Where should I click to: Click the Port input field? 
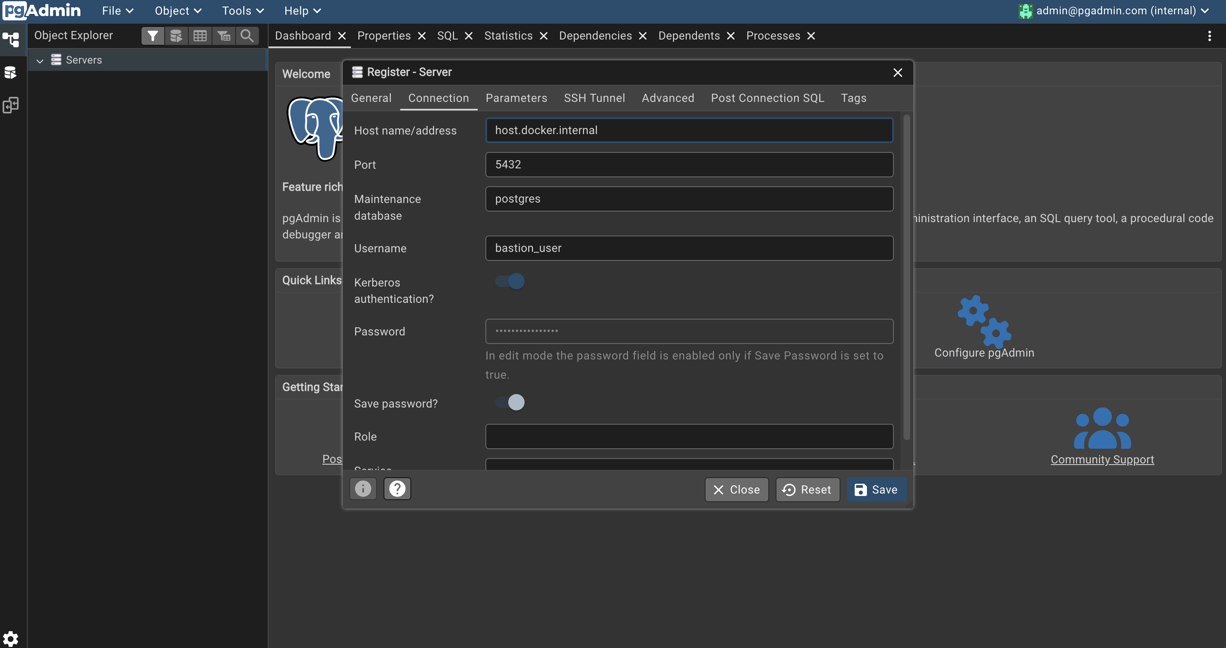tap(689, 165)
